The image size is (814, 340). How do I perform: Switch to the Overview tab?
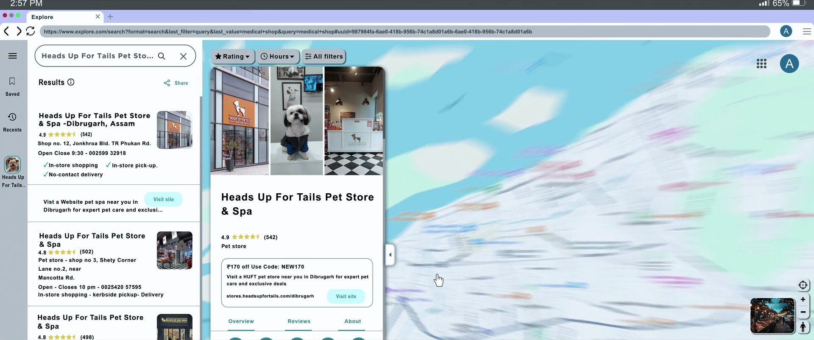coord(241,321)
